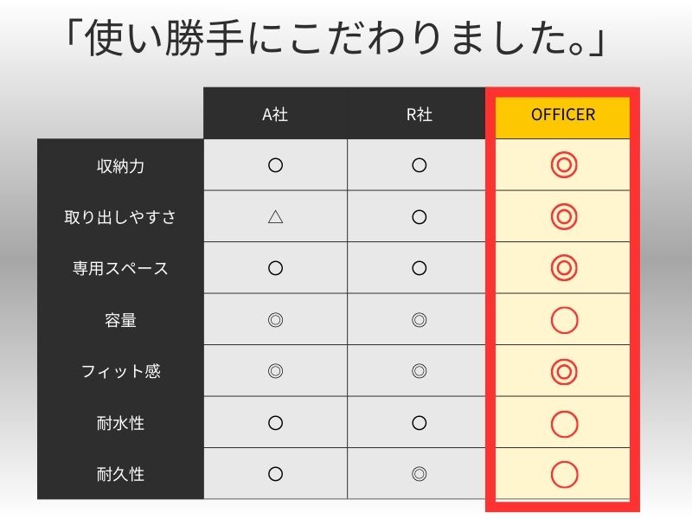Select the A社 column header
This screenshot has width=692, height=519.
tap(275, 115)
